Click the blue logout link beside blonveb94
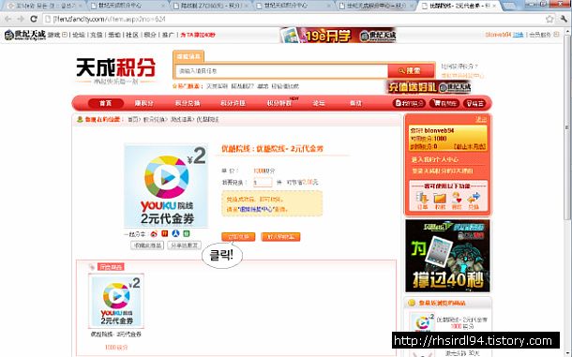 point(518,35)
